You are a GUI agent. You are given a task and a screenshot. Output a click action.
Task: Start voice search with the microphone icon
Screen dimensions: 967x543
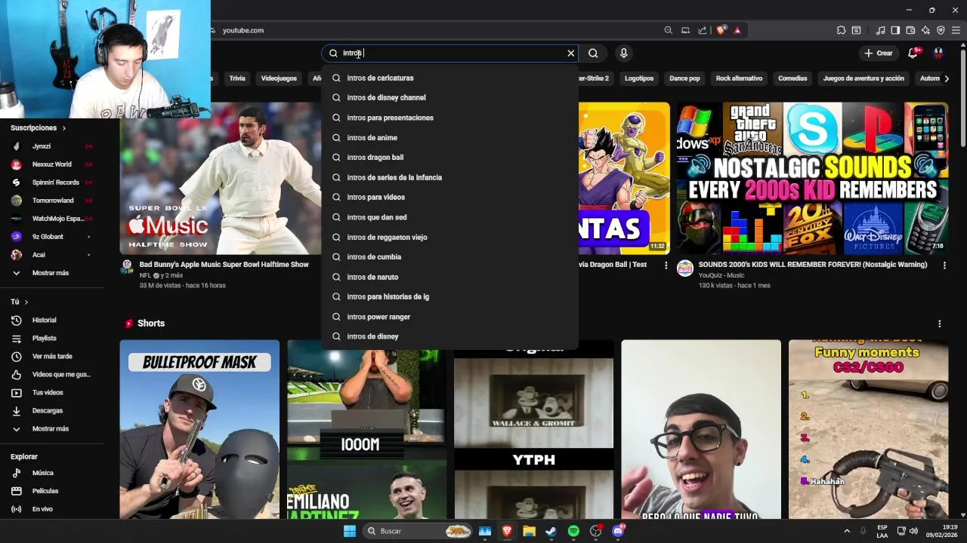pos(623,53)
